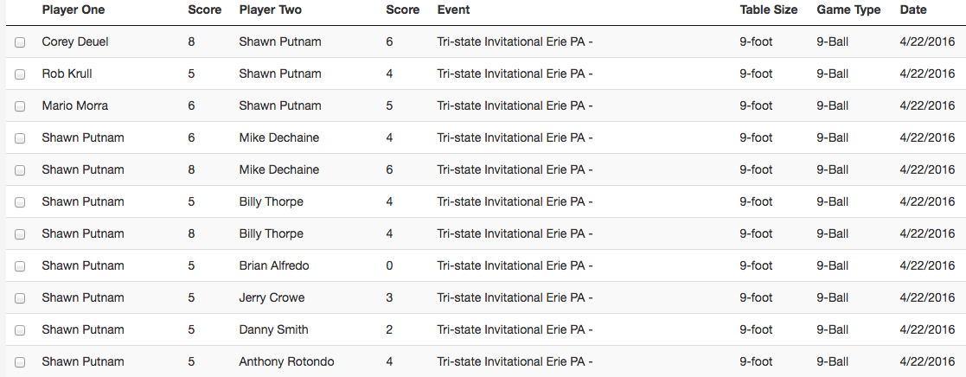The height and width of the screenshot is (377, 966).
Task: Check the Putnam vs Dechaine 8-6 row checkbox
Action: (x=20, y=170)
